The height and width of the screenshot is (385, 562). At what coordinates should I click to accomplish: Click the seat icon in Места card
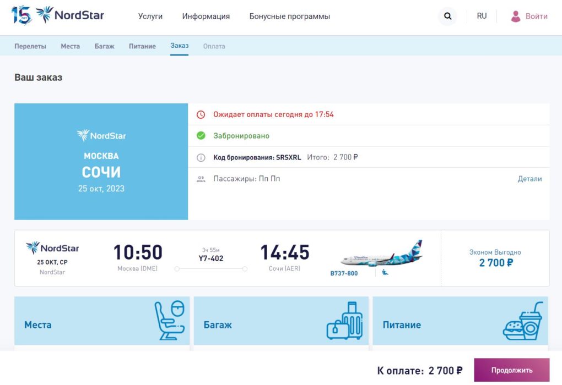(x=168, y=320)
